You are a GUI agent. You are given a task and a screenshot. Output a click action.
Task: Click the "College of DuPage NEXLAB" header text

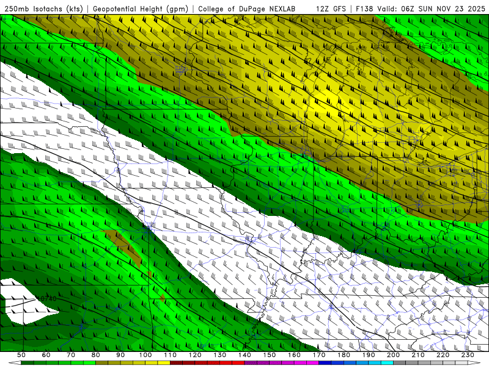246,9
